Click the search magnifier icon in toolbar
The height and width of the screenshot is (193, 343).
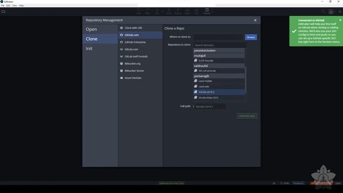[x=323, y=12]
